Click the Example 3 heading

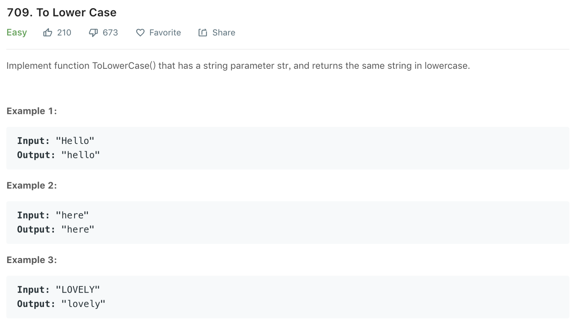pos(32,260)
